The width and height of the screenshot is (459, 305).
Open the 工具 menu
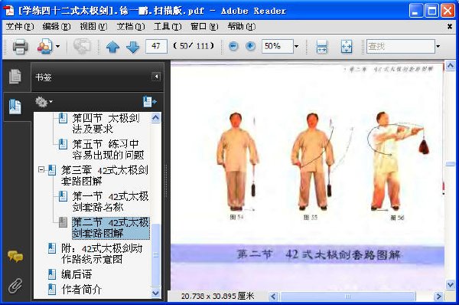coord(168,27)
